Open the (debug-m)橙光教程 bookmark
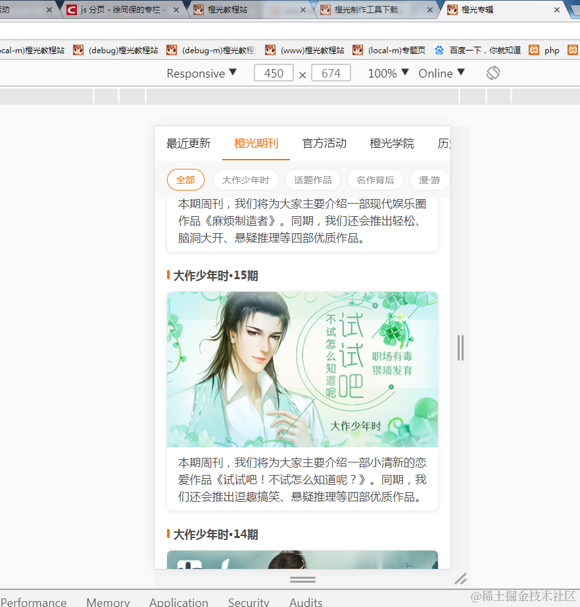Viewport: 580px width, 607px height. tap(211, 51)
